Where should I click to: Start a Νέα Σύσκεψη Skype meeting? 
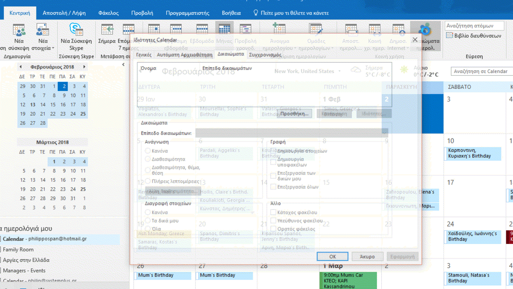(76, 37)
